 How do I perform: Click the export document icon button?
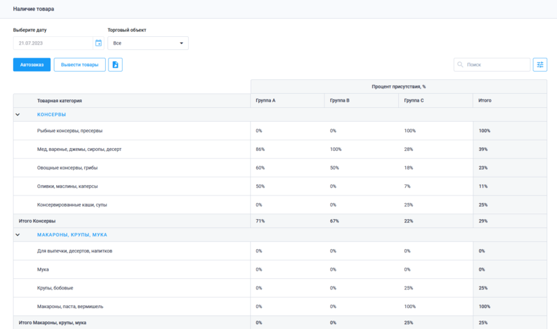(x=116, y=65)
